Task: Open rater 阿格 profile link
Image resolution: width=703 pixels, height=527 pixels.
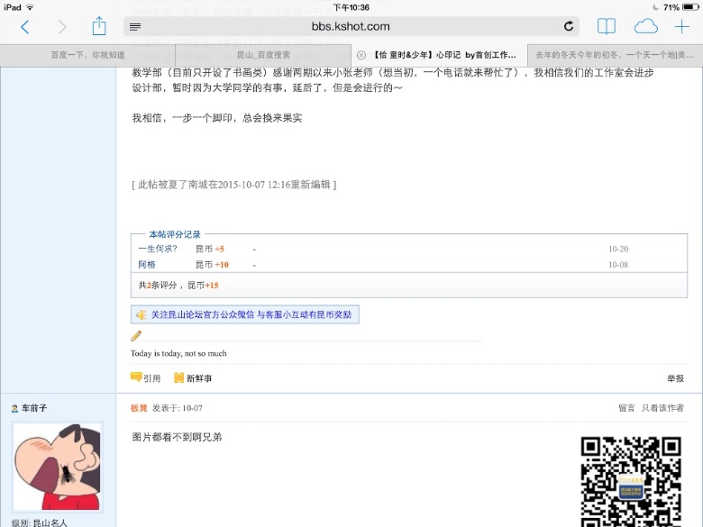Action: coord(147,265)
